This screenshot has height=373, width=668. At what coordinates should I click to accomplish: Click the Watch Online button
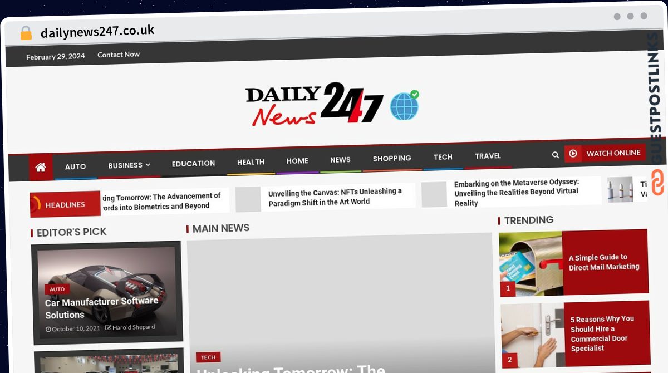(x=605, y=153)
